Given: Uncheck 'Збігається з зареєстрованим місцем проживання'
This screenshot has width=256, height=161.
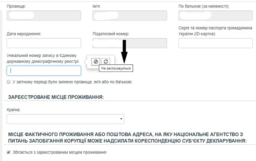Looking at the screenshot, I should tap(9, 152).
